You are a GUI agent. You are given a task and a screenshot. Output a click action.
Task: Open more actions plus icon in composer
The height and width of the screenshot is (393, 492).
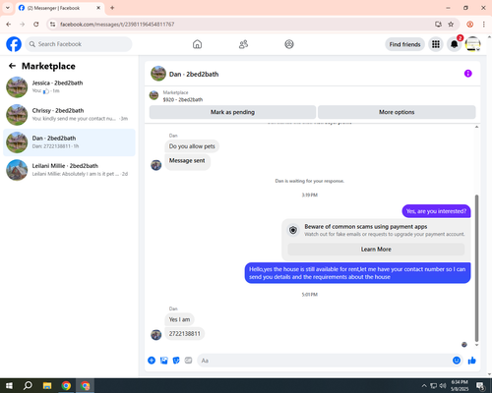[x=152, y=361]
